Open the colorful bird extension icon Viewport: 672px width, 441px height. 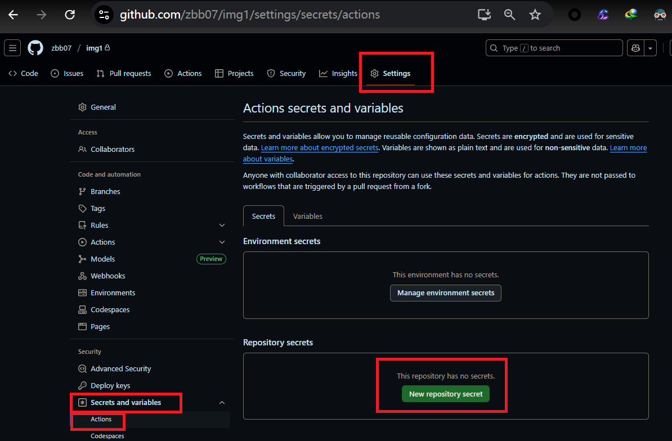(631, 15)
